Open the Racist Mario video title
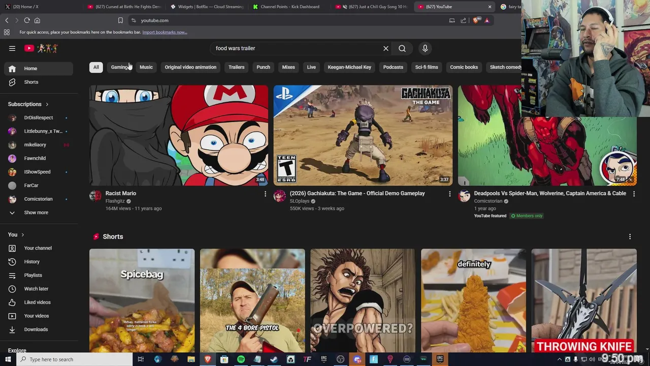This screenshot has width=650, height=366. [x=121, y=194]
